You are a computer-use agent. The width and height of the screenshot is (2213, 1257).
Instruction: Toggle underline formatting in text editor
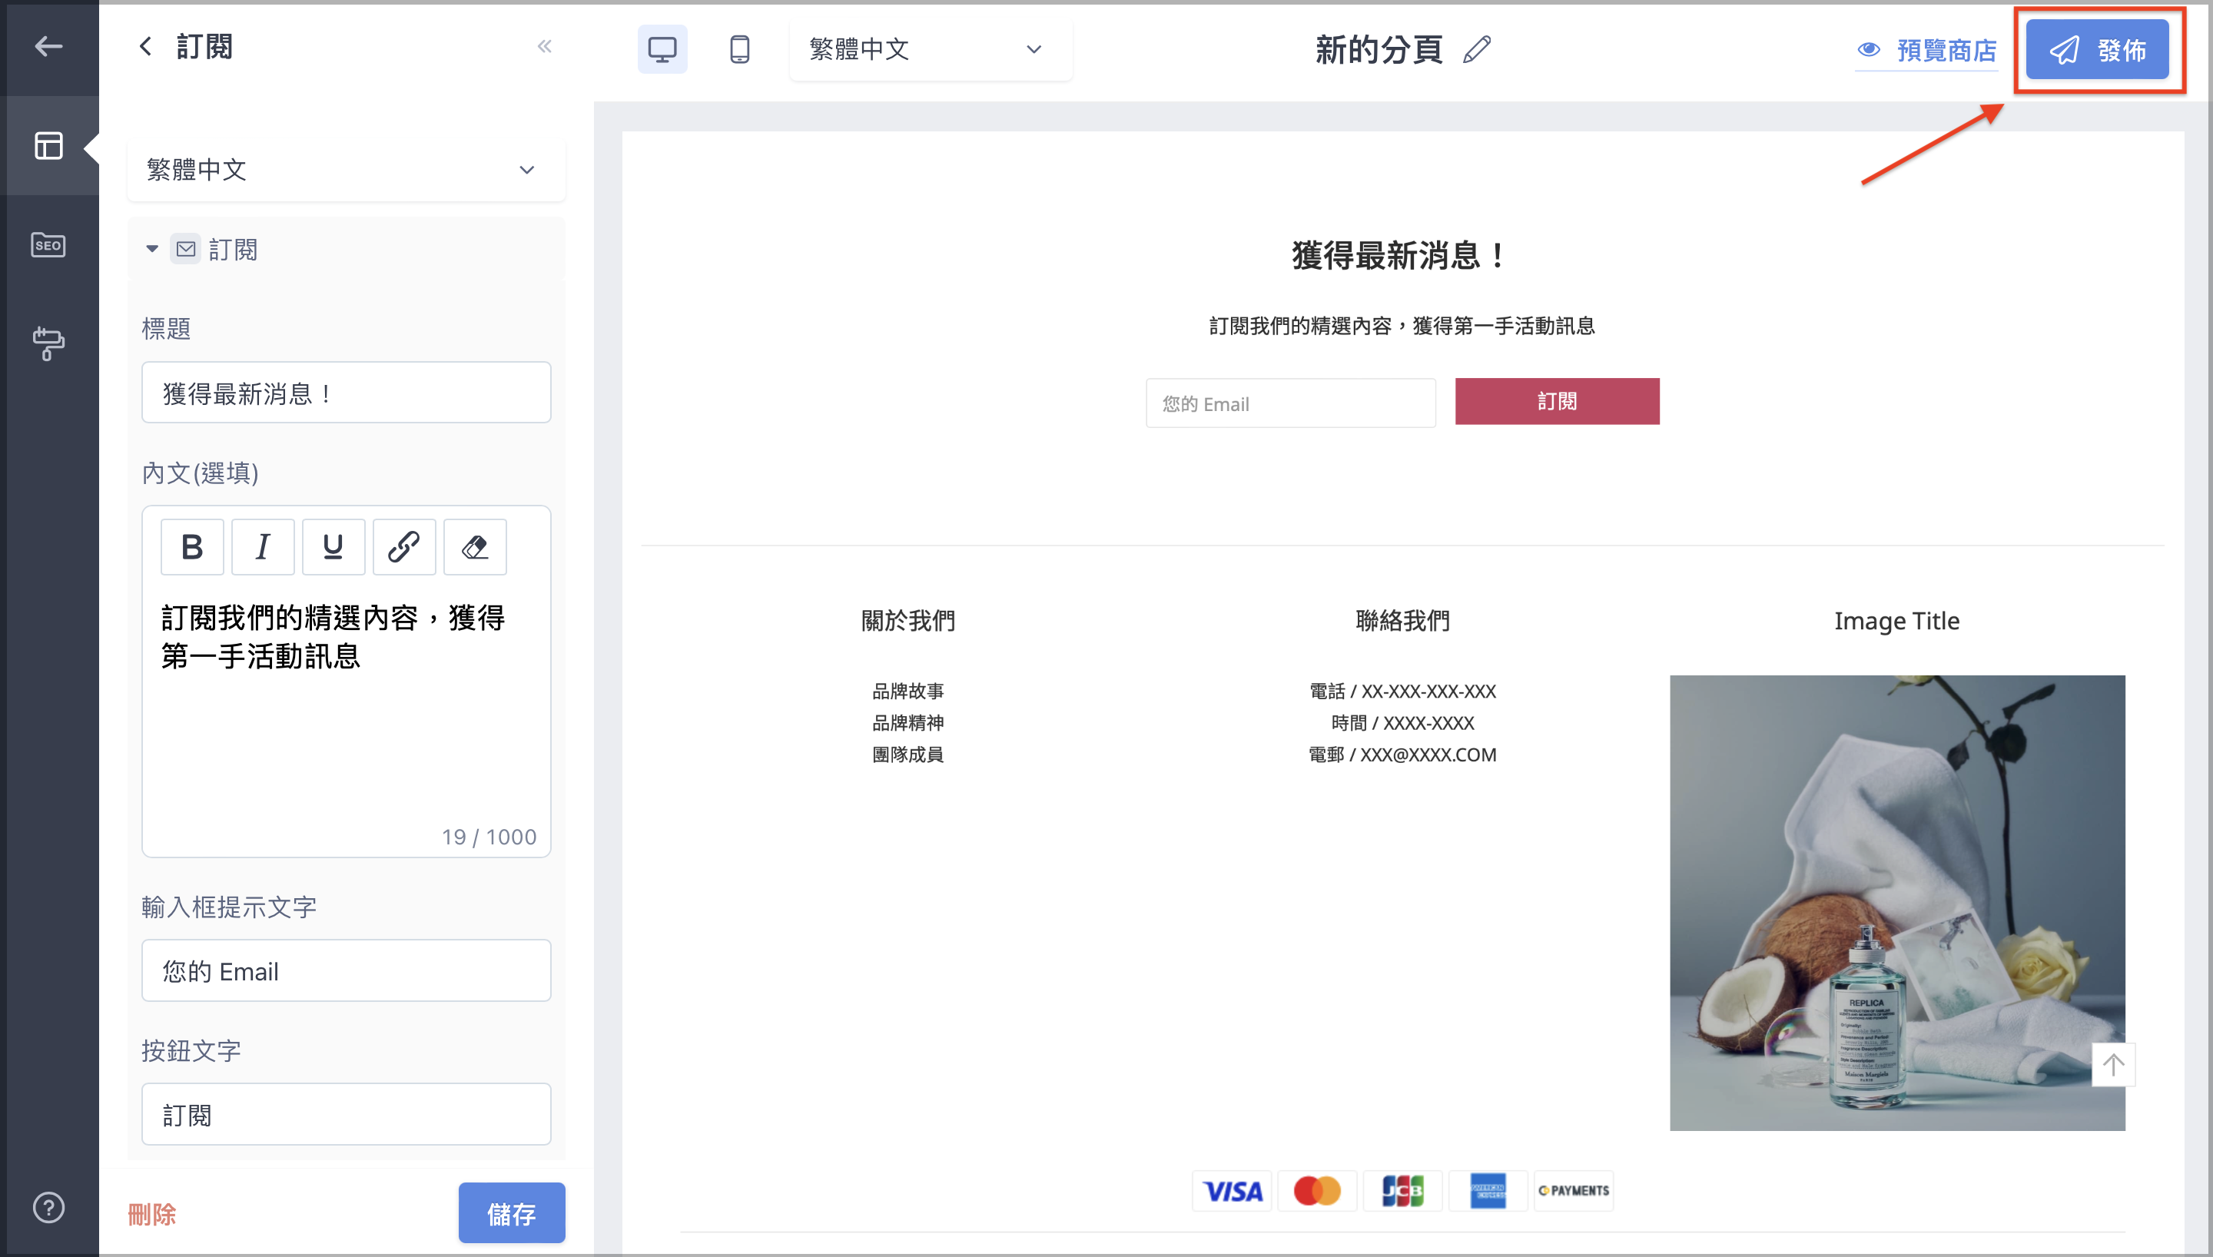point(333,546)
